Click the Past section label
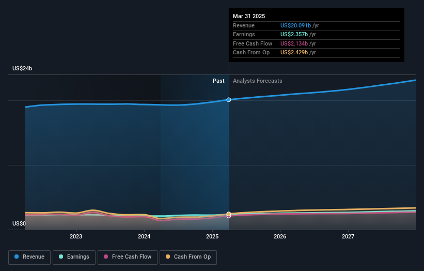Screen dimensions: 424x271 tap(218, 81)
